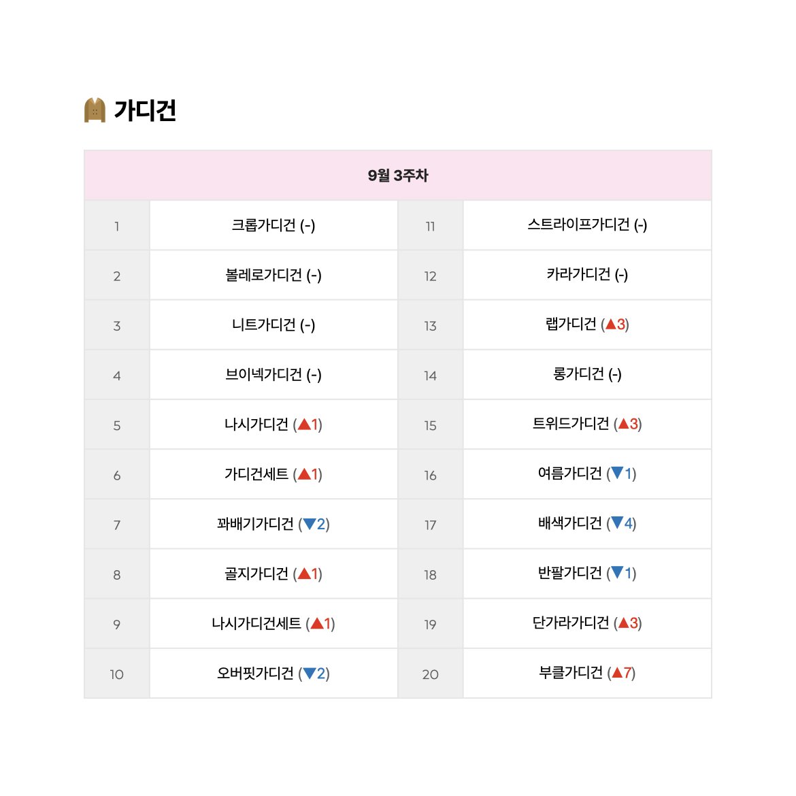Screen dimensions: 796x796
Task: Select the 스트라이프가디건 entry at rank 11
Action: tap(579, 225)
